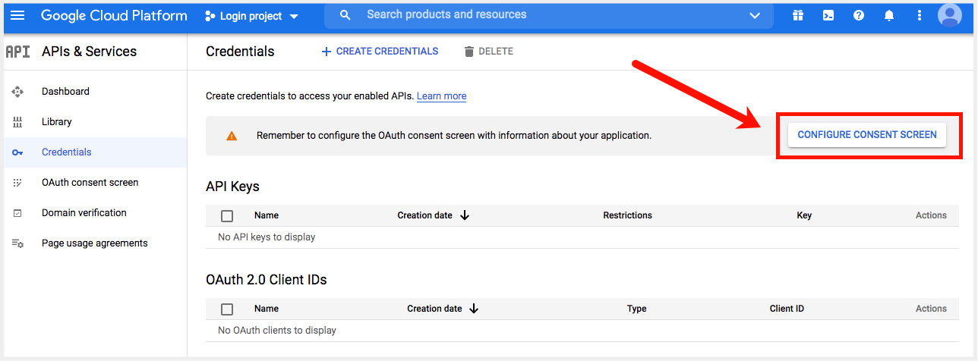The width and height of the screenshot is (978, 361).
Task: Click the CREATE CREDENTIALS button
Action: pyautogui.click(x=379, y=52)
